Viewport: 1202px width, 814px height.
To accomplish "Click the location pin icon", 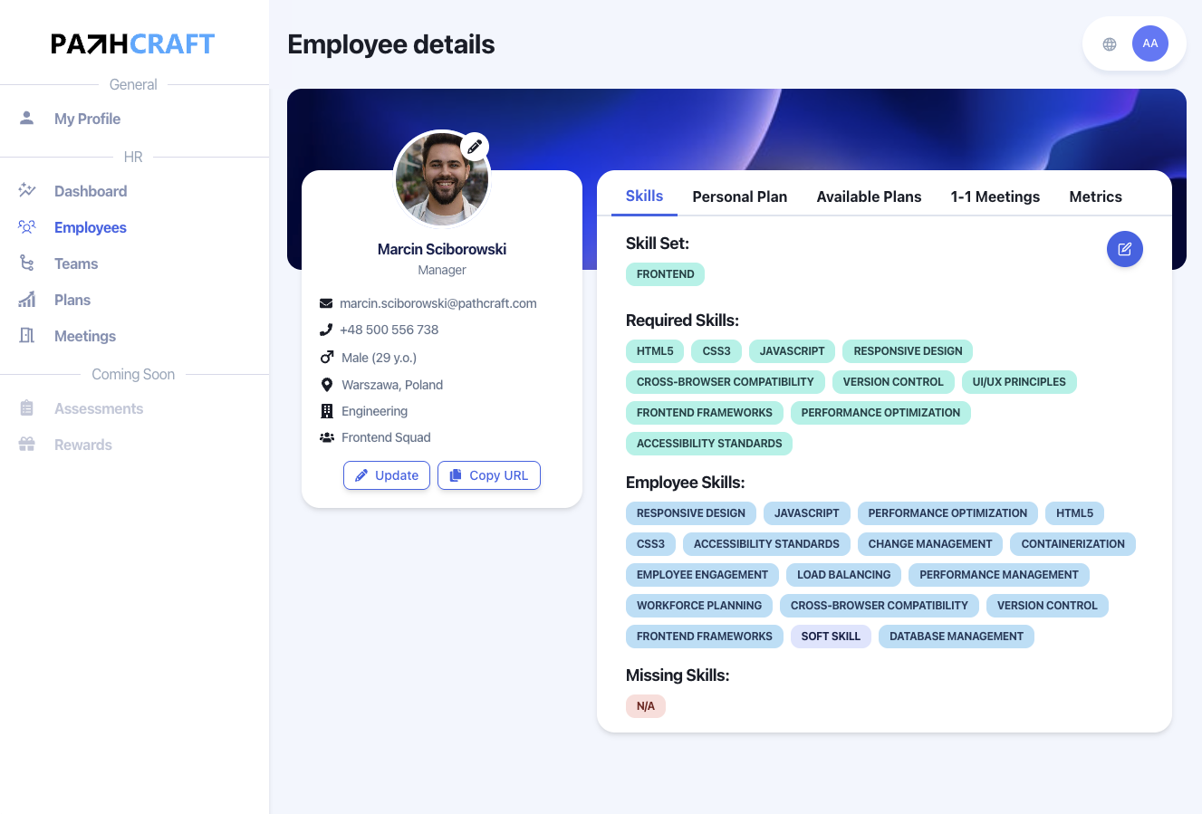I will click(x=327, y=384).
